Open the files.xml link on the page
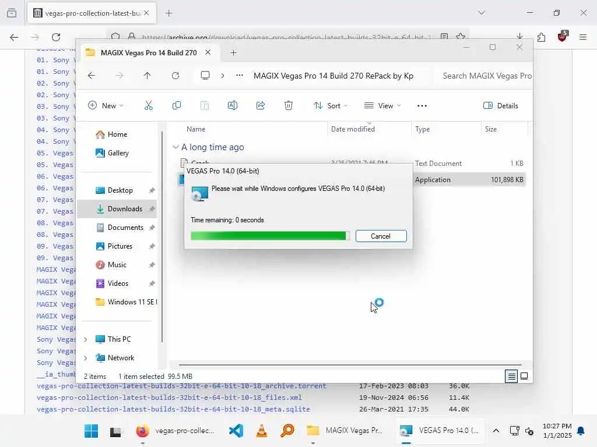Screen dimensions: 597x447 [170, 398]
